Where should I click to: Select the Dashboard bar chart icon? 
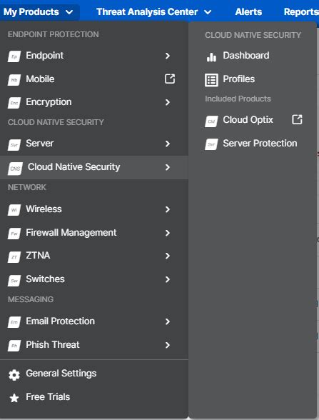(211, 56)
